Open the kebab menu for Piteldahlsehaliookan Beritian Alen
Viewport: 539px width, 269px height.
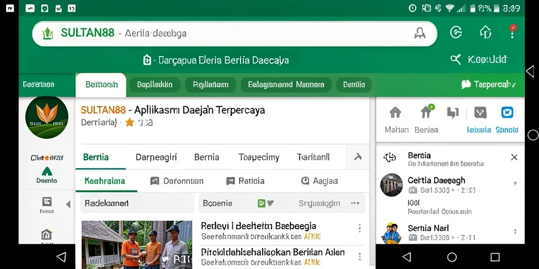tap(360, 256)
